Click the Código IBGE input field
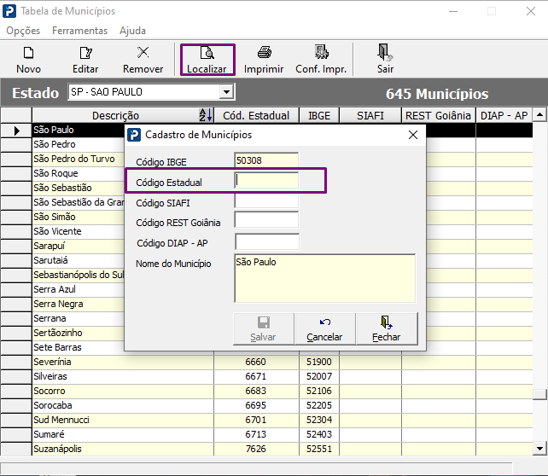 tap(266, 160)
